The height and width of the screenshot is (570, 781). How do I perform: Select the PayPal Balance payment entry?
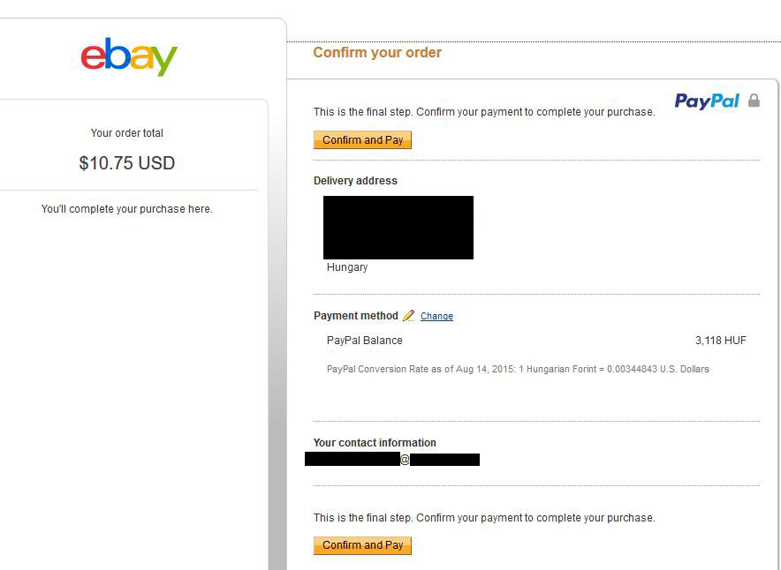[x=364, y=341]
